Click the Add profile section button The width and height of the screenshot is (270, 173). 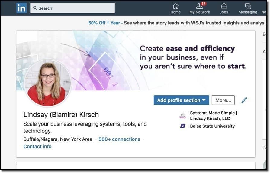(x=181, y=100)
